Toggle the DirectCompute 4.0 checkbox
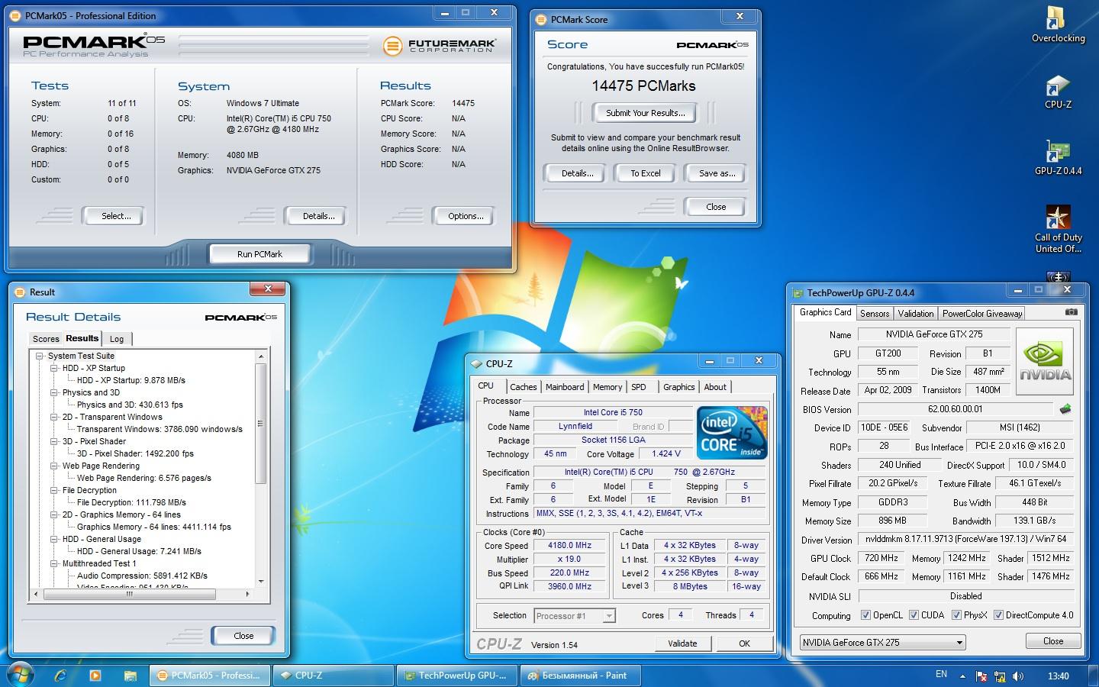 pyautogui.click(x=998, y=615)
